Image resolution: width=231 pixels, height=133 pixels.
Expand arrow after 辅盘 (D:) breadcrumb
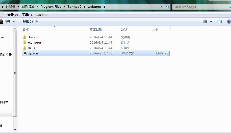coord(37,7)
